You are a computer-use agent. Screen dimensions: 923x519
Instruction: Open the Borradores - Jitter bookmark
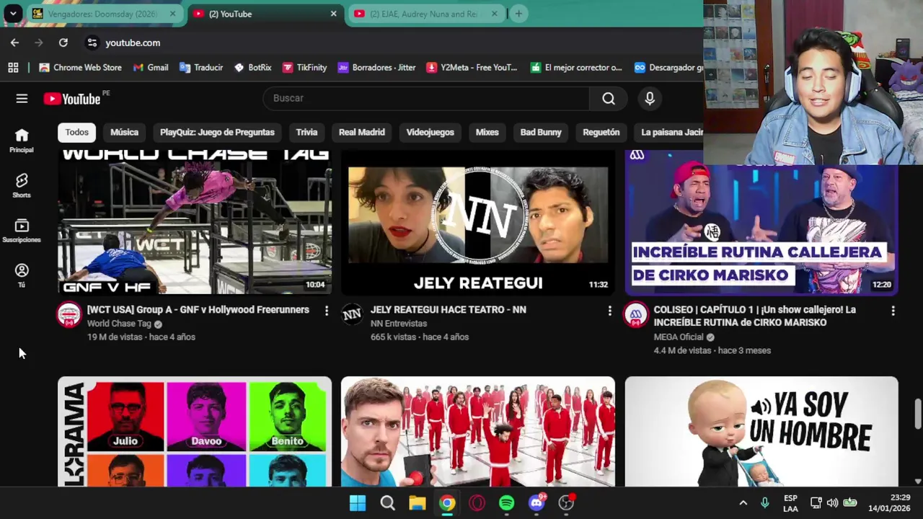376,67
